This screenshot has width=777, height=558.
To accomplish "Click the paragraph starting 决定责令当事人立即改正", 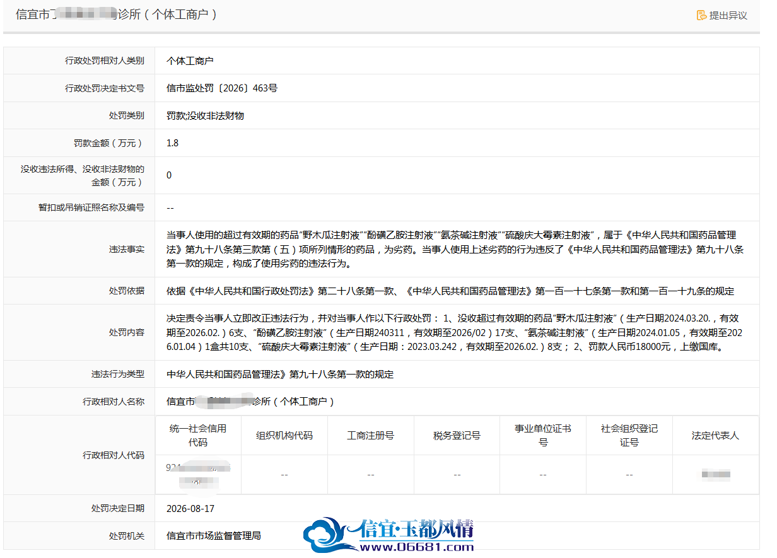I will point(455,332).
